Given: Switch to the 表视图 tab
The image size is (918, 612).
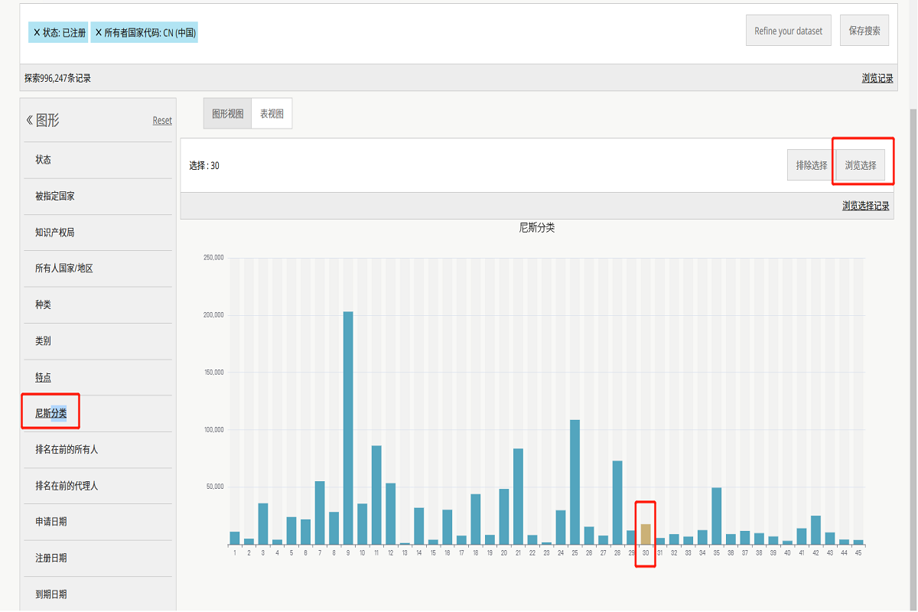Looking at the screenshot, I should click(x=272, y=113).
